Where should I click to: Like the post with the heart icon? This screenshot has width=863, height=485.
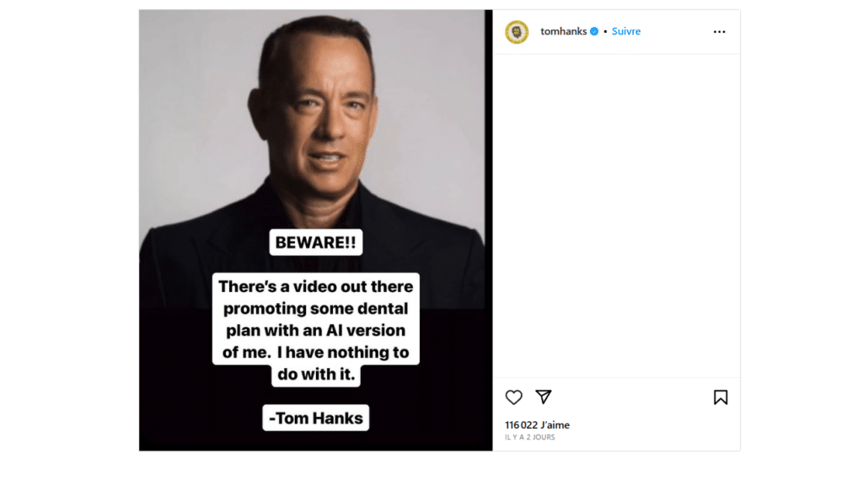(513, 397)
